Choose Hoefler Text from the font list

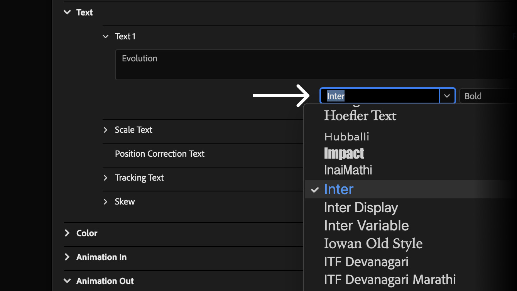pyautogui.click(x=360, y=116)
